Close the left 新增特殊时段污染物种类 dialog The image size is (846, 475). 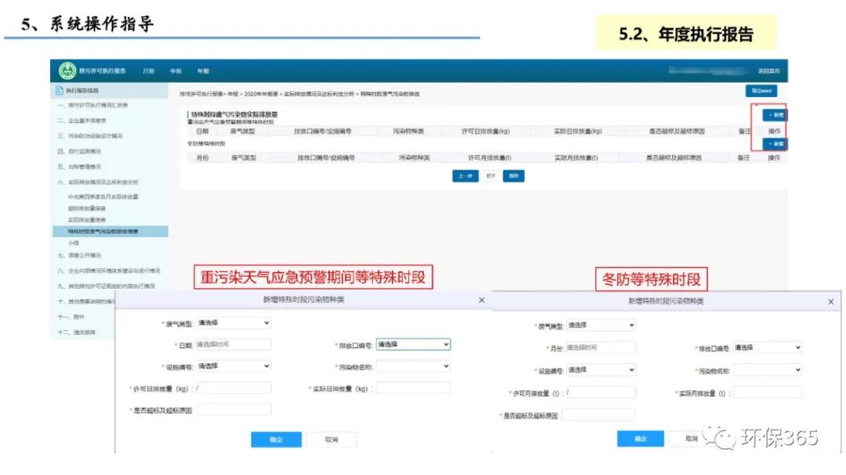[x=481, y=300]
